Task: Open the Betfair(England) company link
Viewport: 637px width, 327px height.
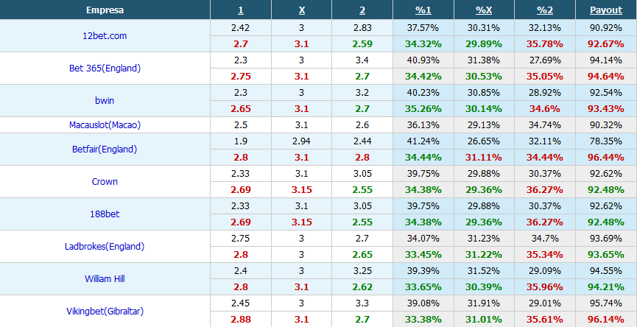Action: (105, 150)
